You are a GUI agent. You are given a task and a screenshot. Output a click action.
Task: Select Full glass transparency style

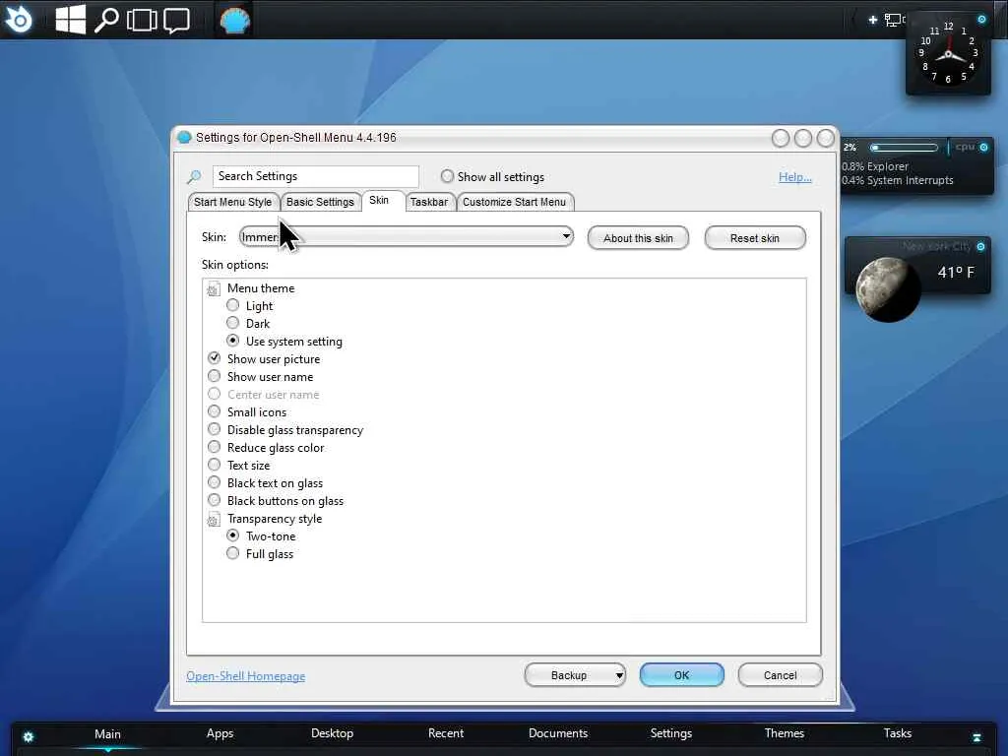(x=232, y=553)
